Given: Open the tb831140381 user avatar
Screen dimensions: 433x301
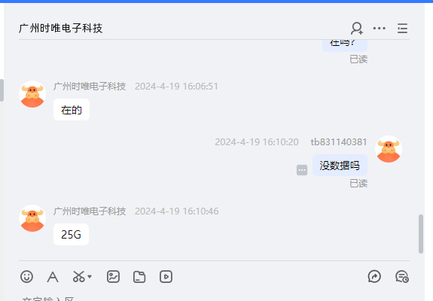Looking at the screenshot, I should (x=389, y=149).
